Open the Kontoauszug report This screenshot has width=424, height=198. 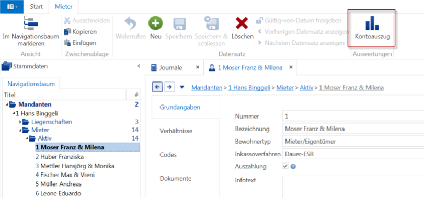point(372,28)
